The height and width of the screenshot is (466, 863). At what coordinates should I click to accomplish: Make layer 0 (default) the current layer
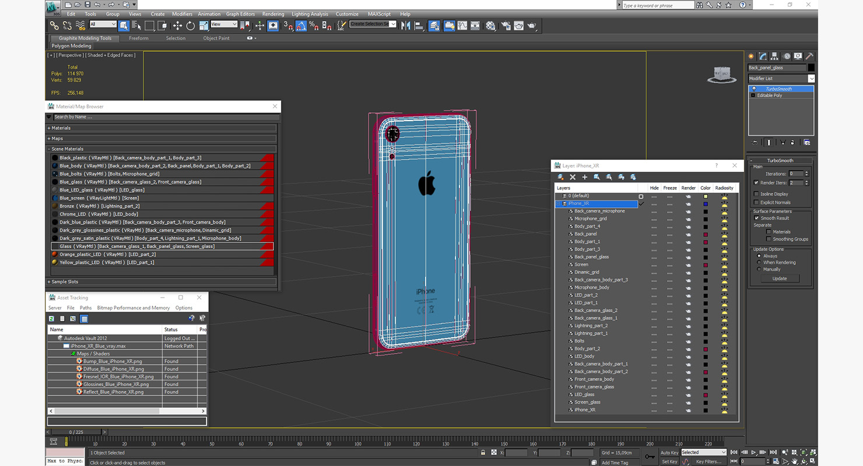[x=641, y=196]
